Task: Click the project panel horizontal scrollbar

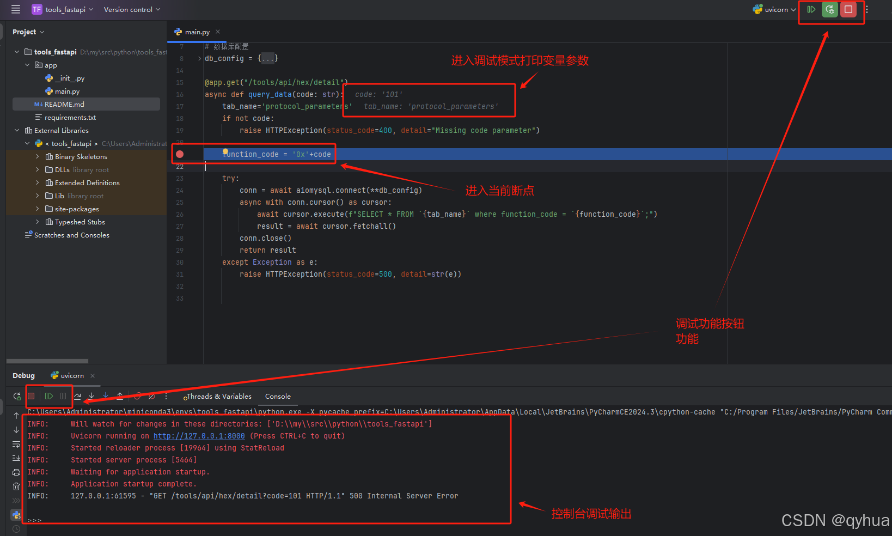Action: 47,361
